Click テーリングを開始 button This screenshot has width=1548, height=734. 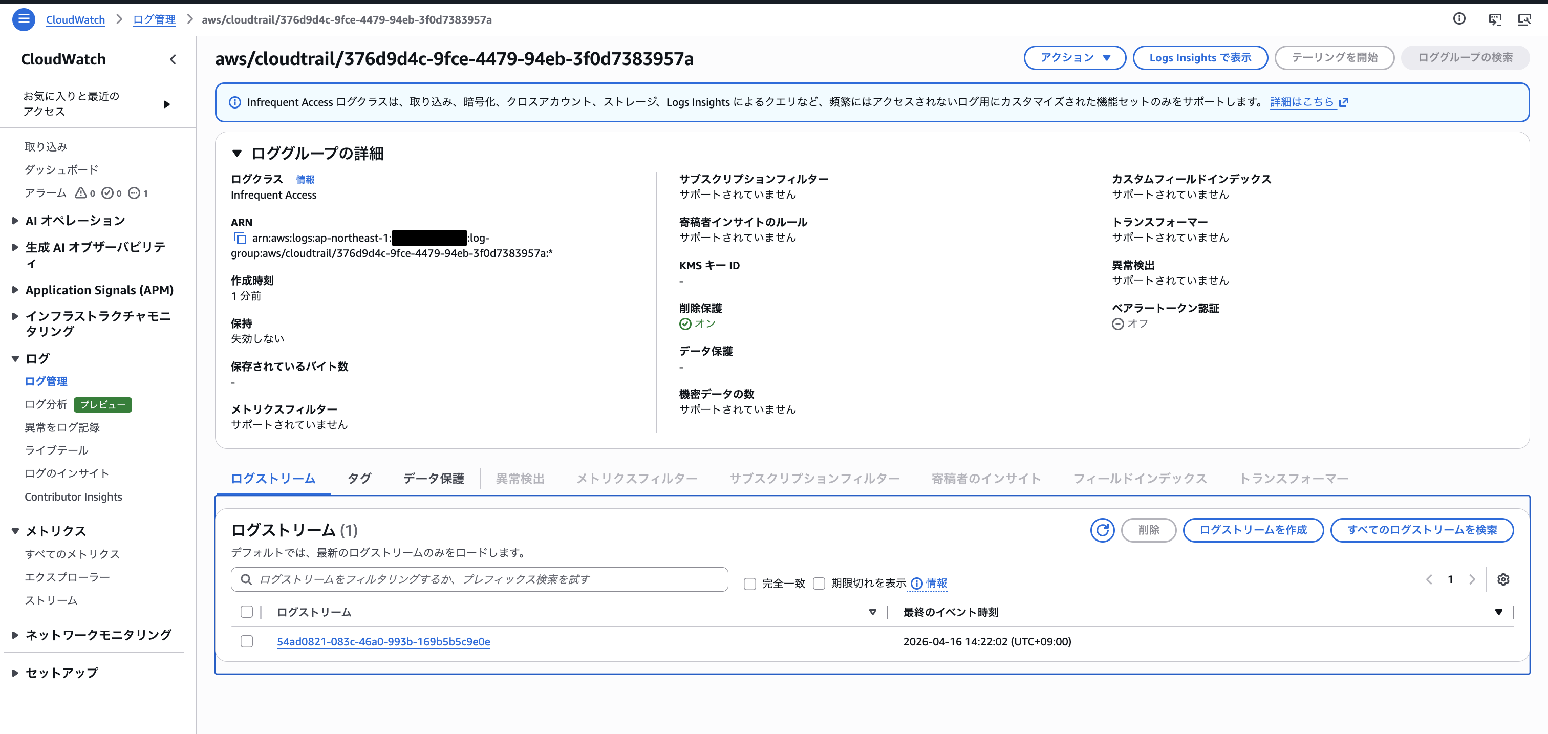(x=1334, y=58)
